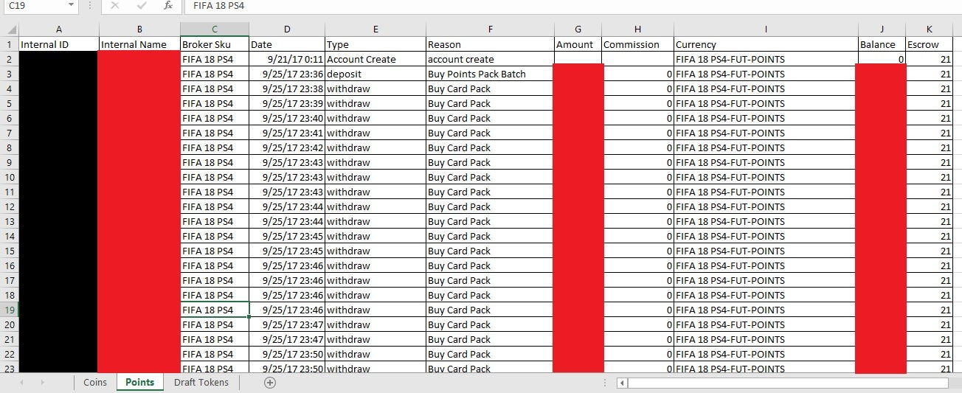
Task: Select the 9/21/17 0:11 date cell
Action: tap(287, 59)
